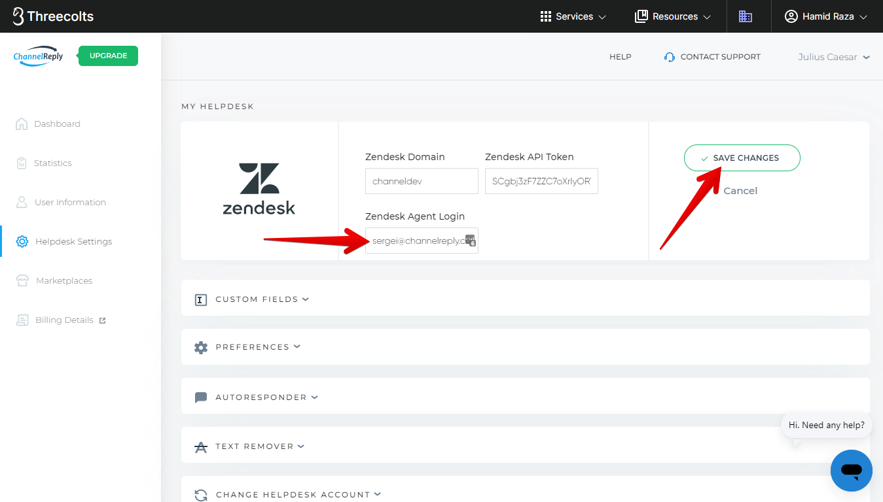Viewport: 883px width, 502px height.
Task: Click the Statistics clipboard icon
Action: 22,163
